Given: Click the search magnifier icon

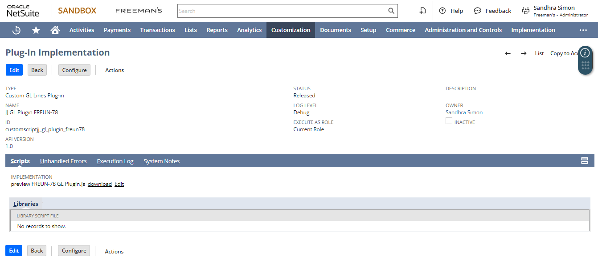Looking at the screenshot, I should coord(391,11).
